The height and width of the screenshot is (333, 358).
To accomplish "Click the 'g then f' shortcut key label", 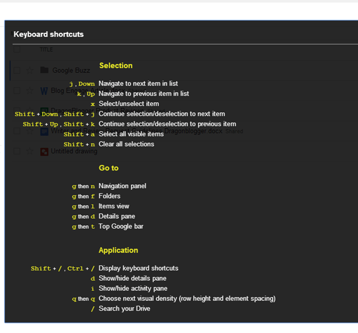I will click(83, 196).
